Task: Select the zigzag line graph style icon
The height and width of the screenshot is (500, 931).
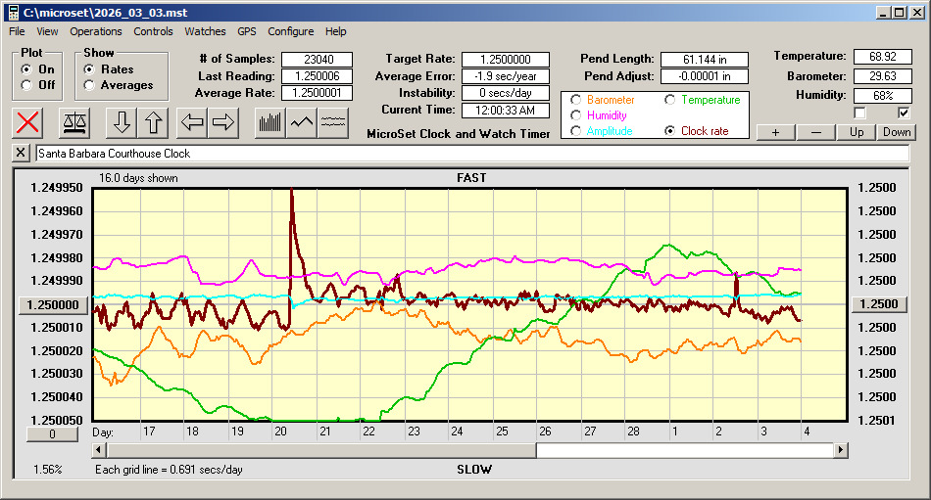Action: coord(302,122)
